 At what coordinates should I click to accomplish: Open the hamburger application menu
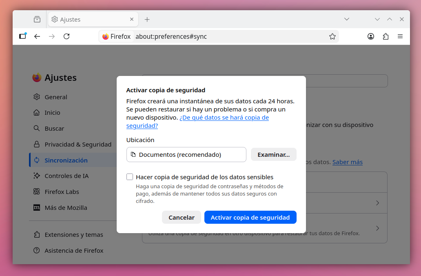(x=400, y=36)
